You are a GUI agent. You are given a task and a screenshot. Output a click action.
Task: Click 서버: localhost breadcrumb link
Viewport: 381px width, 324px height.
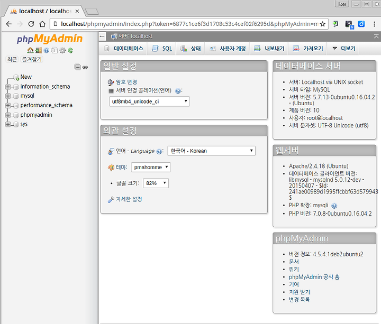point(135,36)
